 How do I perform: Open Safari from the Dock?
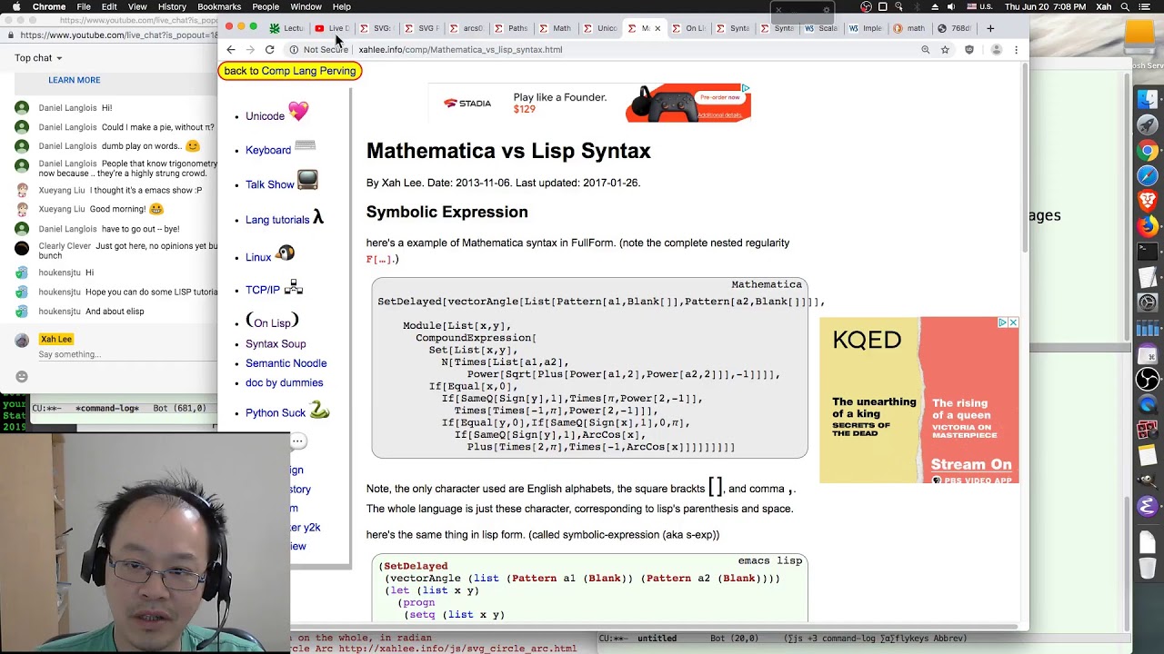coord(1148,176)
